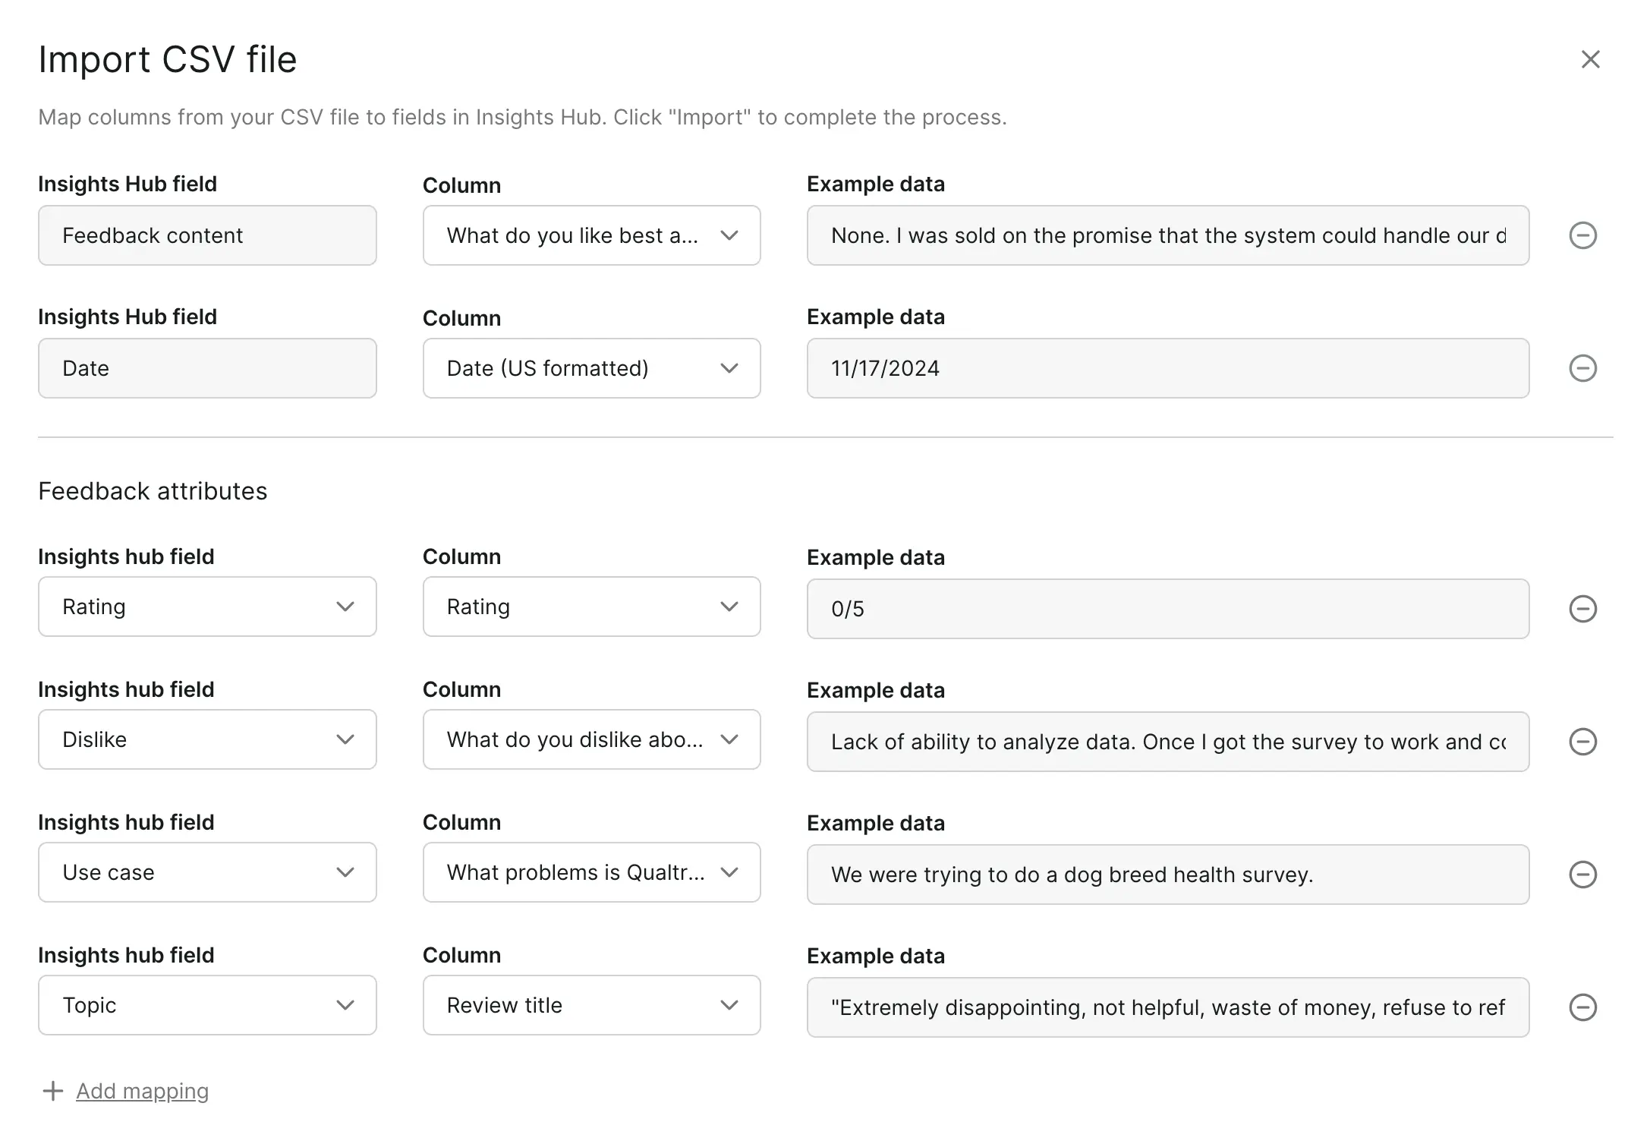Click the Feedback content field

click(206, 235)
